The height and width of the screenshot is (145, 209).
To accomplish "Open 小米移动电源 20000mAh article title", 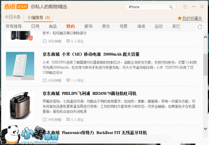I will (91, 54).
